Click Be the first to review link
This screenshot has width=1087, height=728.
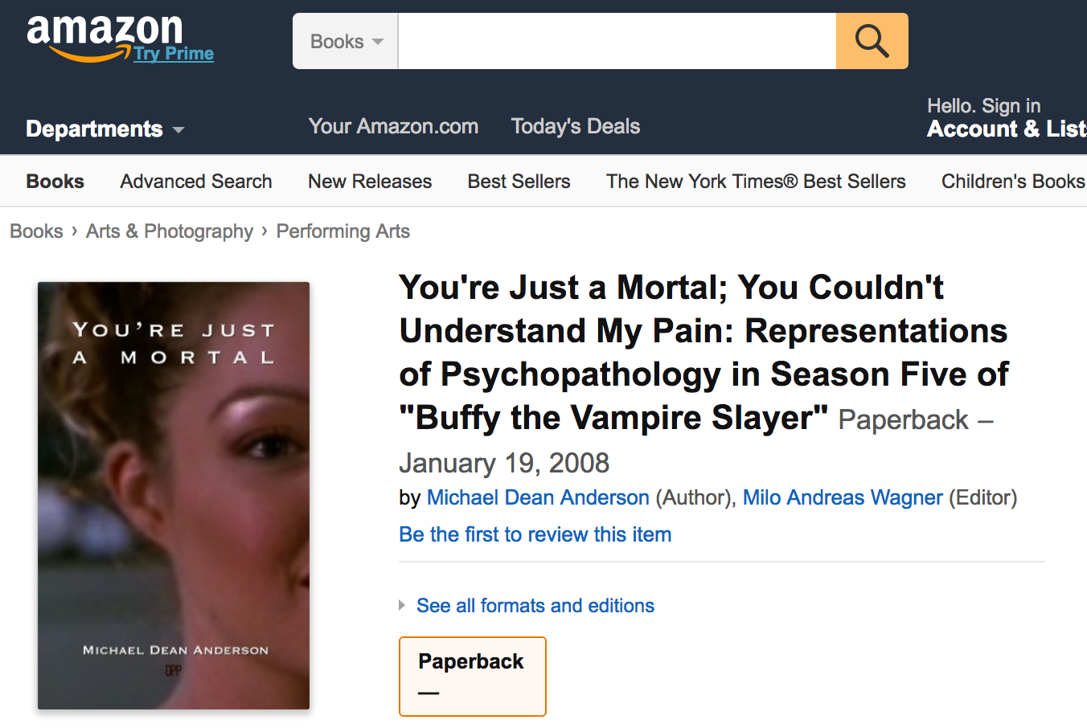535,534
